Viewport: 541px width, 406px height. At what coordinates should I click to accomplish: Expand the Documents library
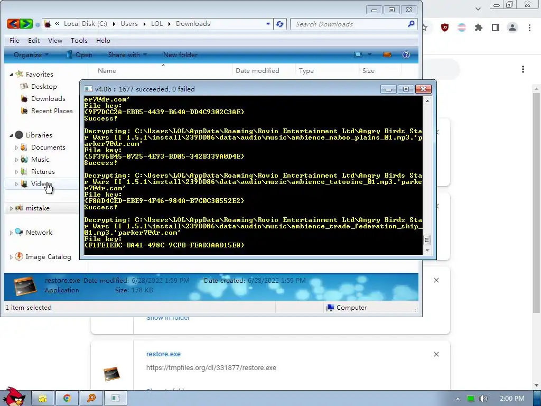pyautogui.click(x=16, y=147)
